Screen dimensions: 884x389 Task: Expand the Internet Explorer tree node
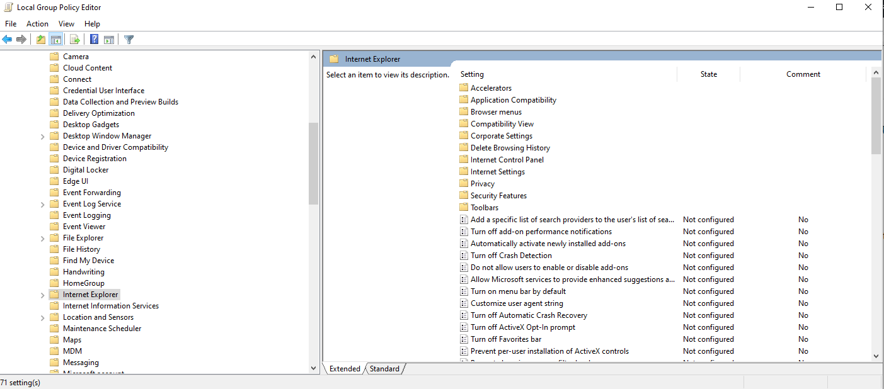[42, 295]
